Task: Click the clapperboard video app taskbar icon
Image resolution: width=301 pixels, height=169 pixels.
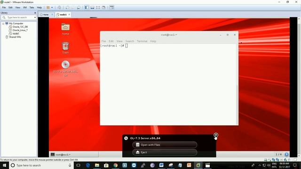Action: click(x=207, y=165)
